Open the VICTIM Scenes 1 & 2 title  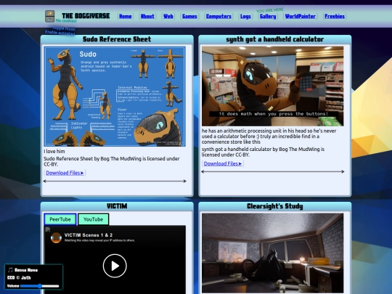click(x=89, y=235)
